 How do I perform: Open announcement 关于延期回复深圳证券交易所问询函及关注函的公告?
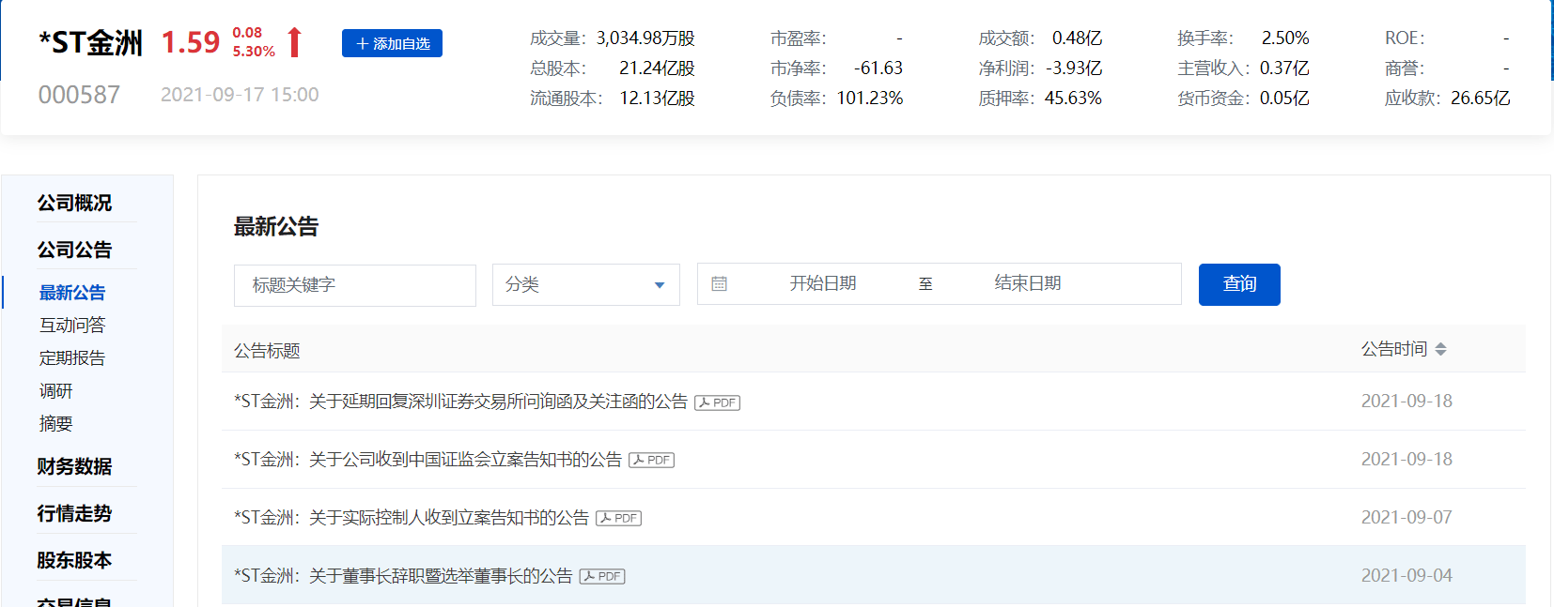coord(460,402)
